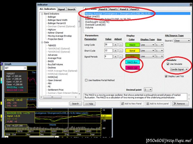This screenshot has height=144, width=193.
Task: Open the Candle Signal simulate dropdown
Action: [x=179, y=69]
